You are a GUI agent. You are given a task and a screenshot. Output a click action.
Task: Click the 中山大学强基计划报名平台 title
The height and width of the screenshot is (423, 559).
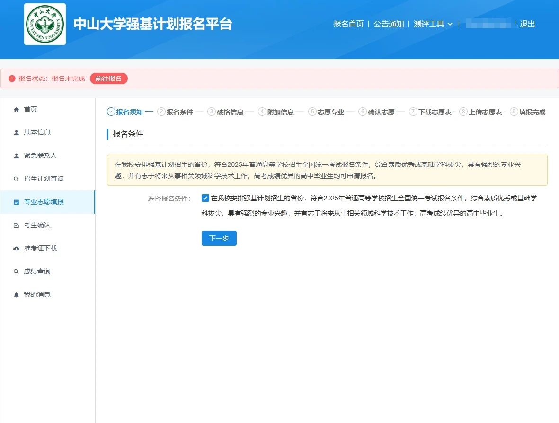[152, 24]
